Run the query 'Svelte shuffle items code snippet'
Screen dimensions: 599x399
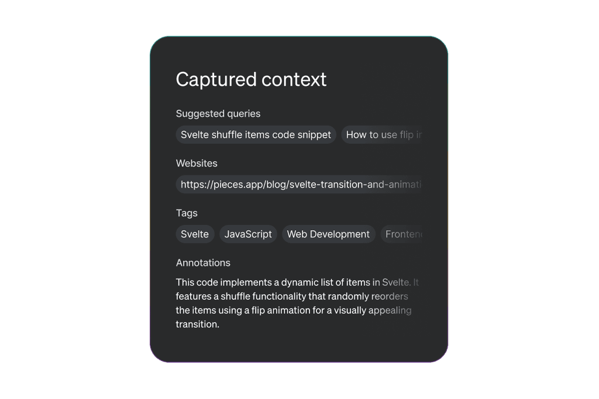[x=256, y=134]
